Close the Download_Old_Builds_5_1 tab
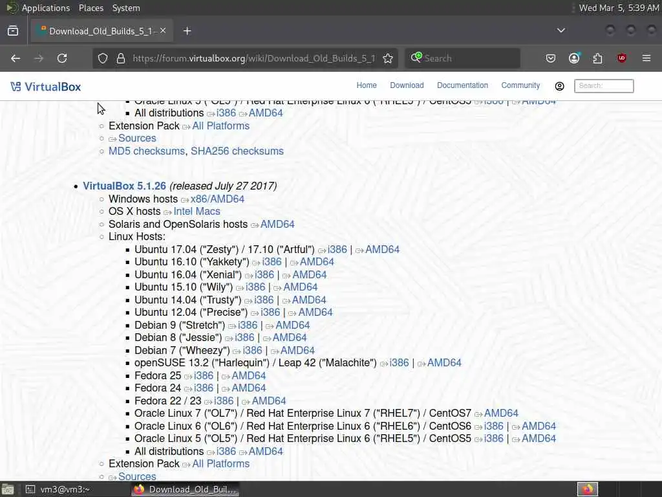 click(163, 31)
